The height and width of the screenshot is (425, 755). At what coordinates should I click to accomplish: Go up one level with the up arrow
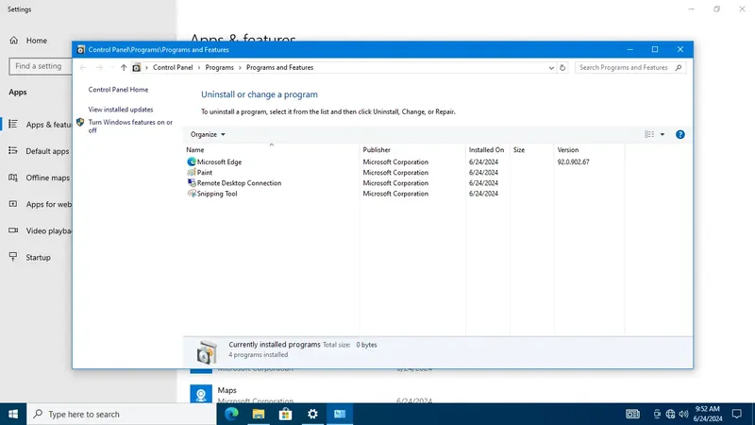coord(124,68)
